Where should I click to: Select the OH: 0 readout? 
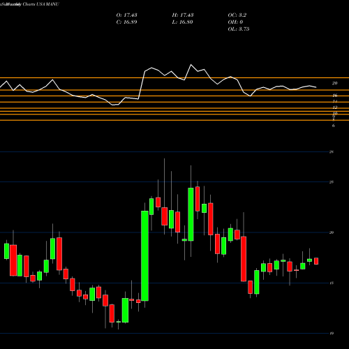tap(235, 22)
